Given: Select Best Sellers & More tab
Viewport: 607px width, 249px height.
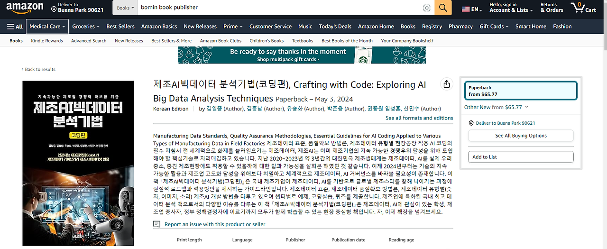Looking at the screenshot, I should [172, 41].
